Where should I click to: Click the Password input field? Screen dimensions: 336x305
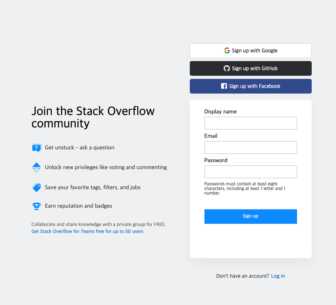click(250, 172)
